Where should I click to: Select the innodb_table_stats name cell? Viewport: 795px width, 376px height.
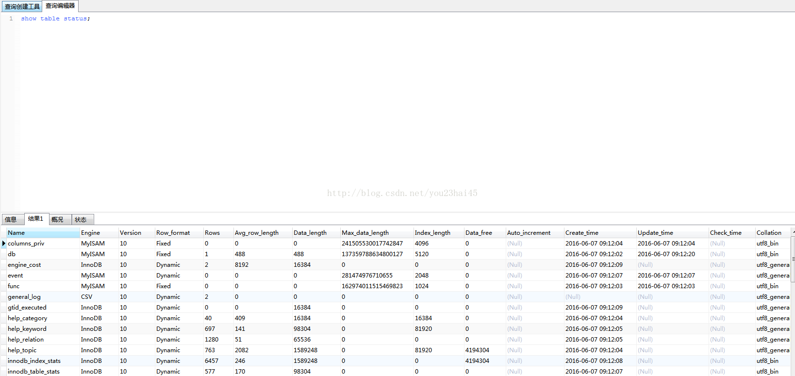coord(43,372)
